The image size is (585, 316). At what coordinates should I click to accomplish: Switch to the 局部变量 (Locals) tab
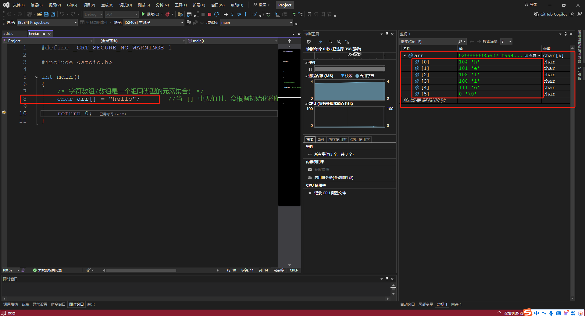click(426, 304)
